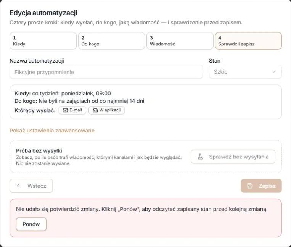Toggle the W aplikacji channel chip
The height and width of the screenshot is (247, 291).
tap(106, 110)
